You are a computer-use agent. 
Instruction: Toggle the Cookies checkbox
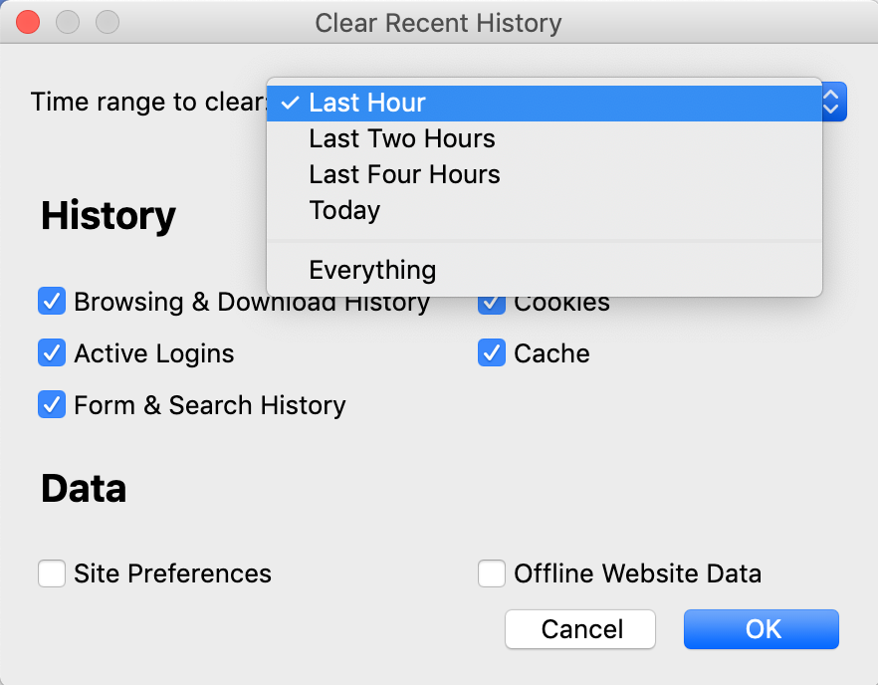tap(492, 306)
